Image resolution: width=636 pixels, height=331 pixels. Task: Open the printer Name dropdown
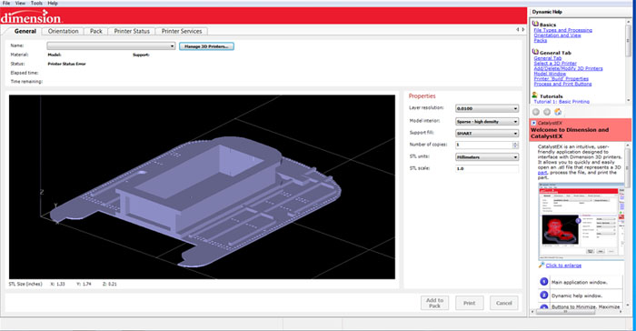(x=111, y=45)
